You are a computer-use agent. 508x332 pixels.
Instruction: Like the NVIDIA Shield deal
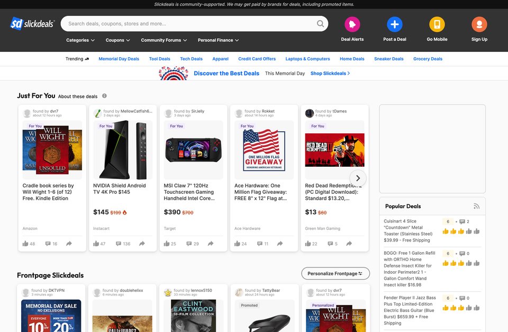pyautogui.click(x=96, y=244)
